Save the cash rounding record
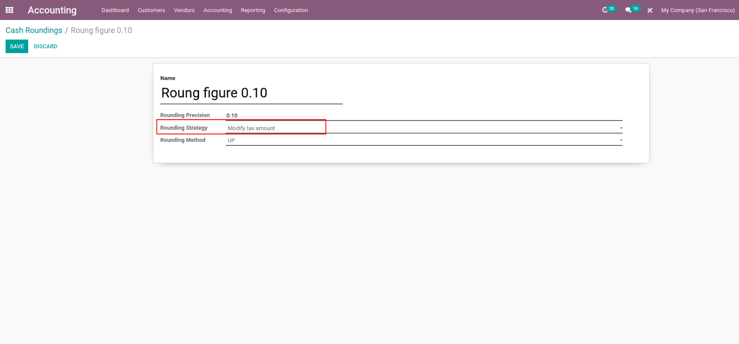This screenshot has height=344, width=739. 17,46
